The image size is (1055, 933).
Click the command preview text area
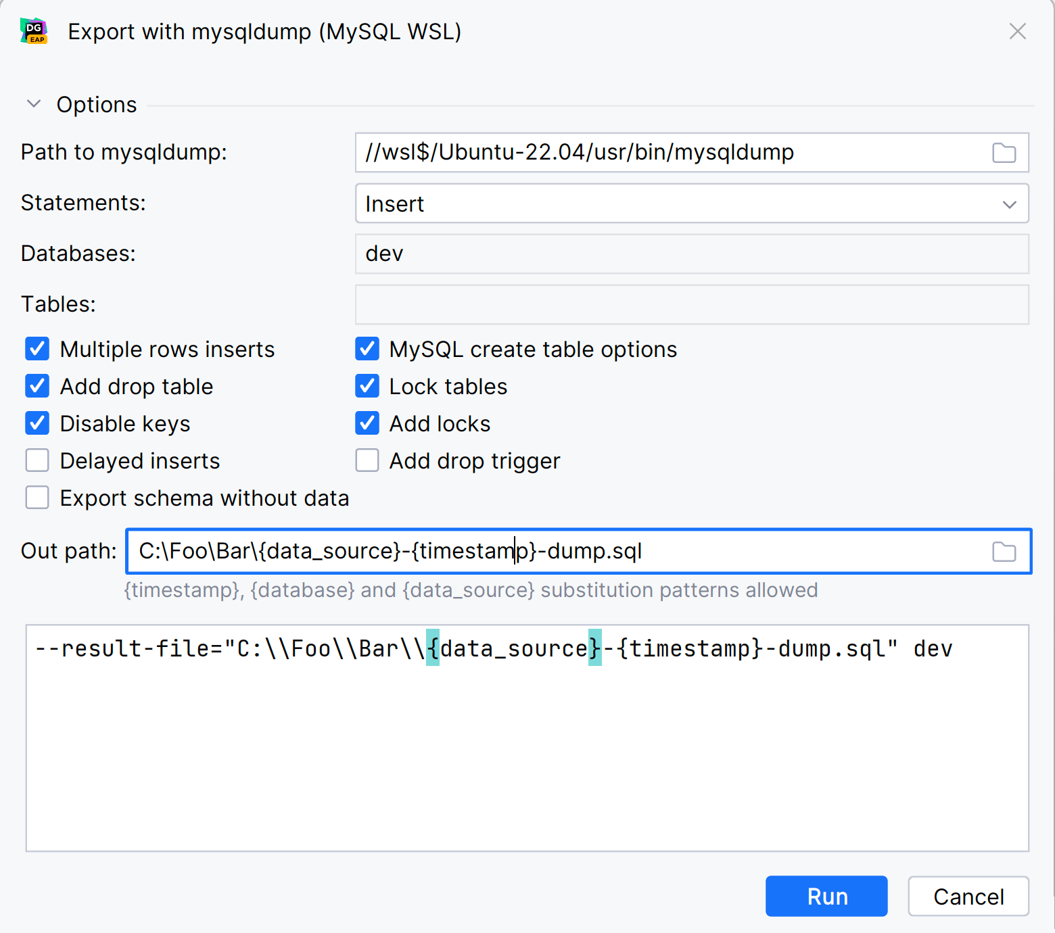pos(527,744)
